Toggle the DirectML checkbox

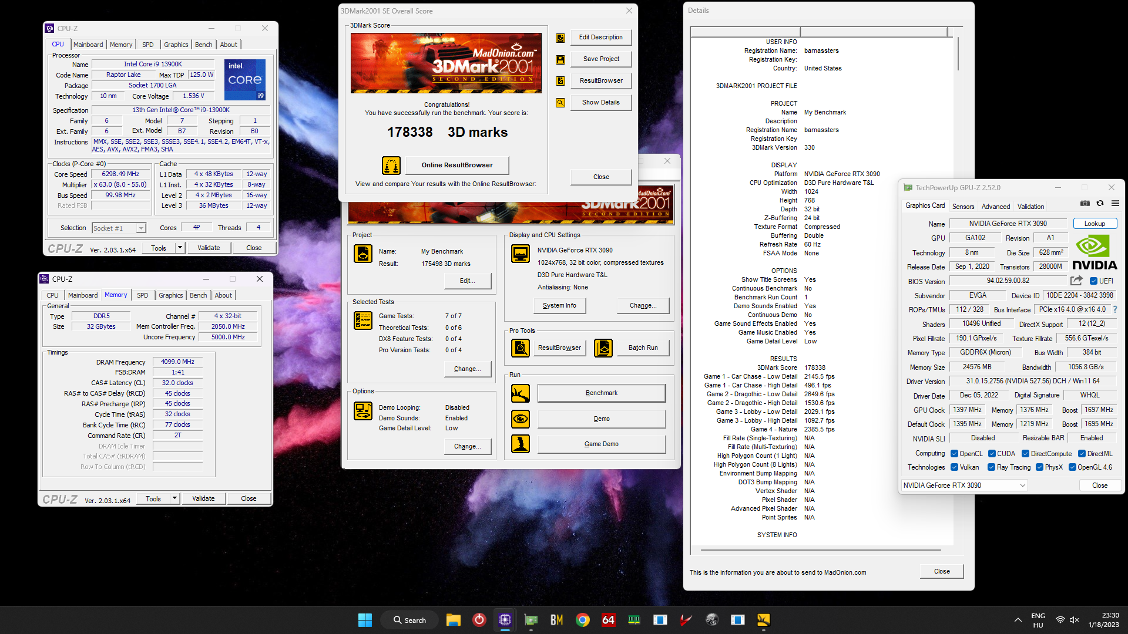[1082, 454]
